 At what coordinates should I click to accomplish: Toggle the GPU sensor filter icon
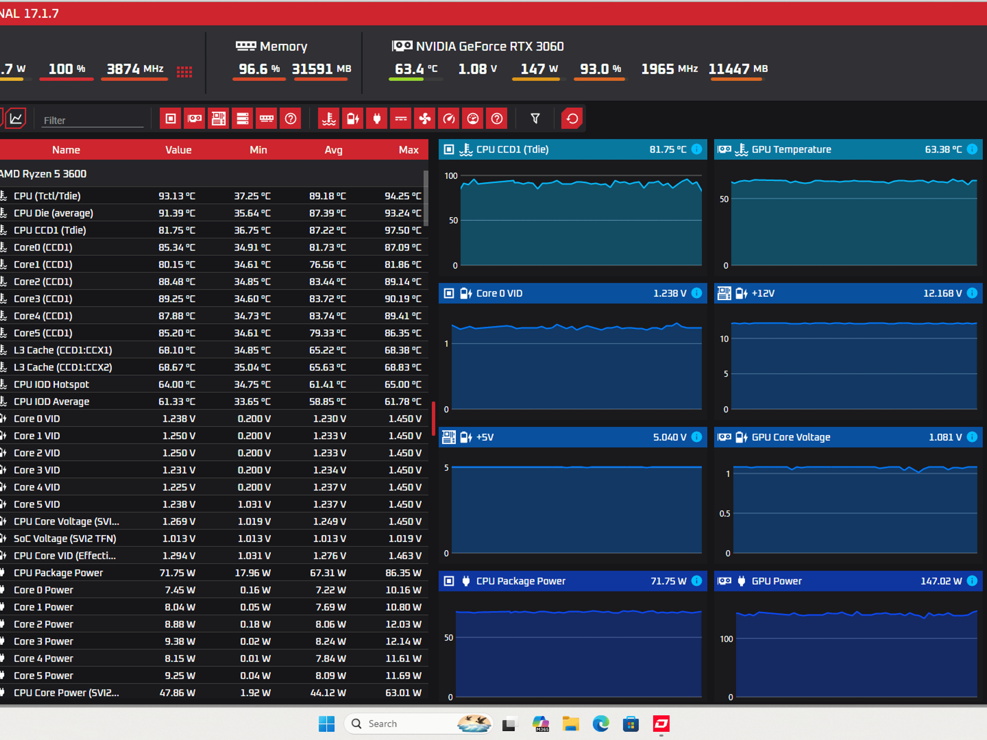pyautogui.click(x=195, y=119)
